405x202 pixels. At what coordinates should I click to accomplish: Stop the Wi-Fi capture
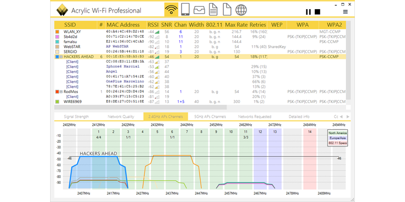click(317, 12)
